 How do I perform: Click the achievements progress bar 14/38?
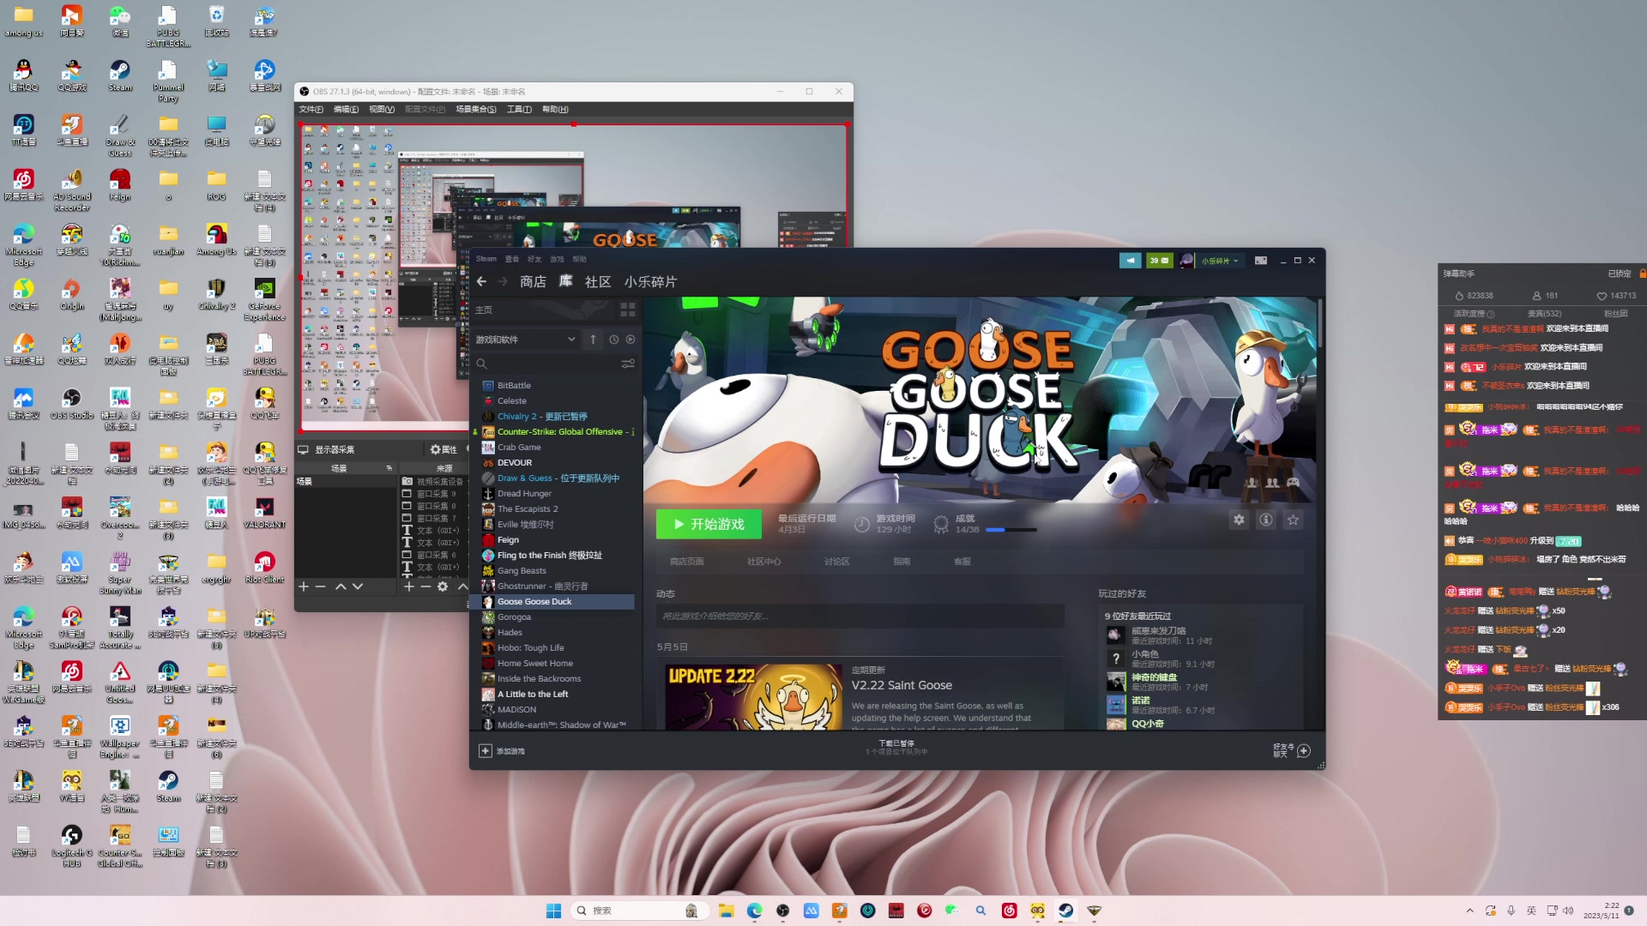(1011, 530)
